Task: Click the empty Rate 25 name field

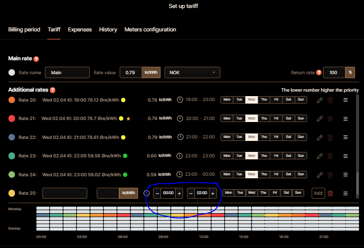Action: [x=65, y=193]
